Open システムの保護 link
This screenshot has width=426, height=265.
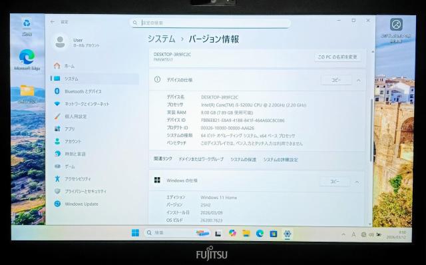[x=243, y=160]
